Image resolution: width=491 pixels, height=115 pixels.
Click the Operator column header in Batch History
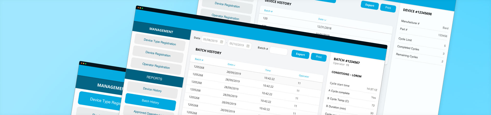click(x=304, y=76)
